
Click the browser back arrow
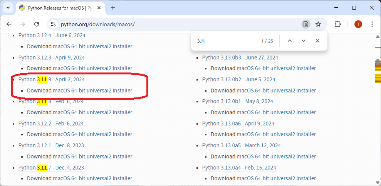pos(9,24)
